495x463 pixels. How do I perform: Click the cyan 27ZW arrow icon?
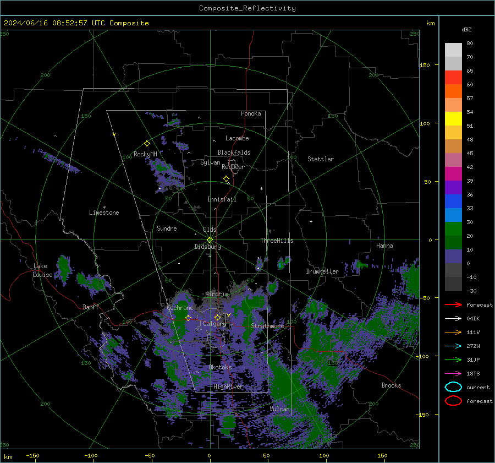pos(453,346)
